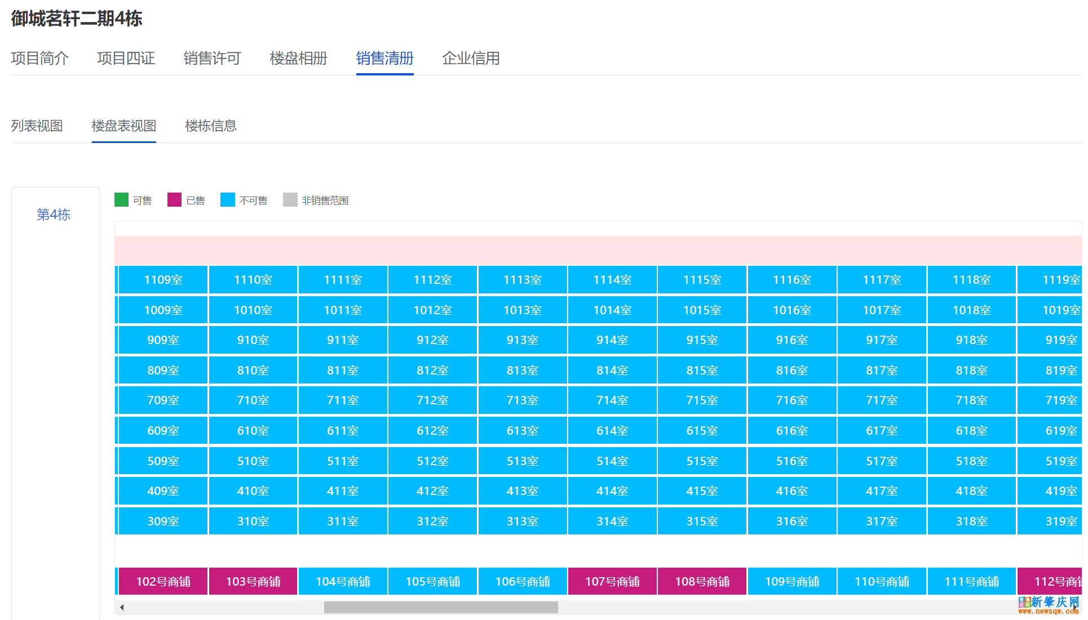
Task: Open the 项目简介 tab
Action: [x=39, y=58]
